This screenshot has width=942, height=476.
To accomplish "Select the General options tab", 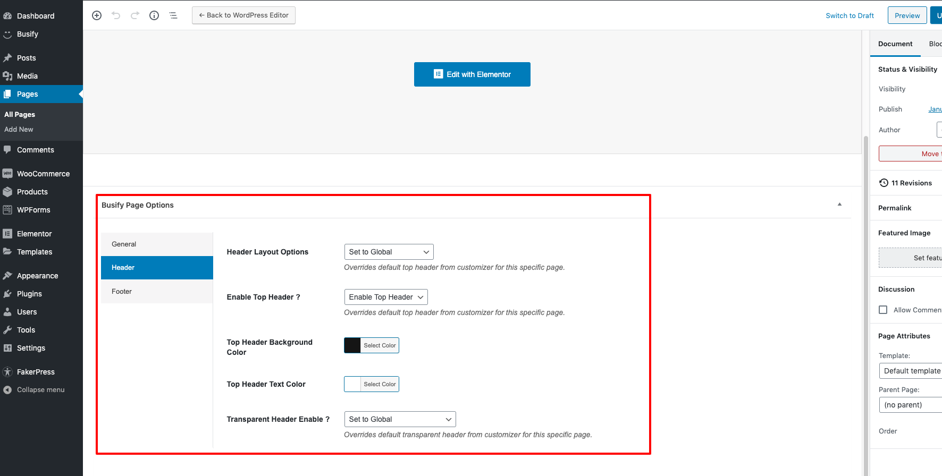I will (157, 244).
